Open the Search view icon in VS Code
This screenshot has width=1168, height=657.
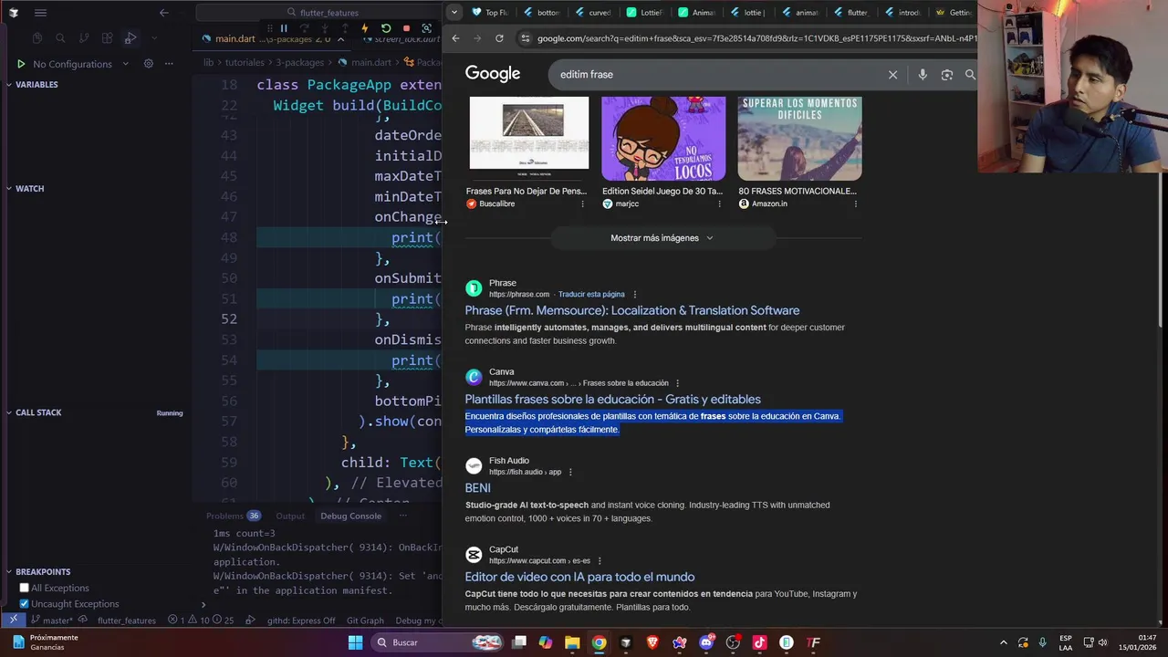coord(60,38)
